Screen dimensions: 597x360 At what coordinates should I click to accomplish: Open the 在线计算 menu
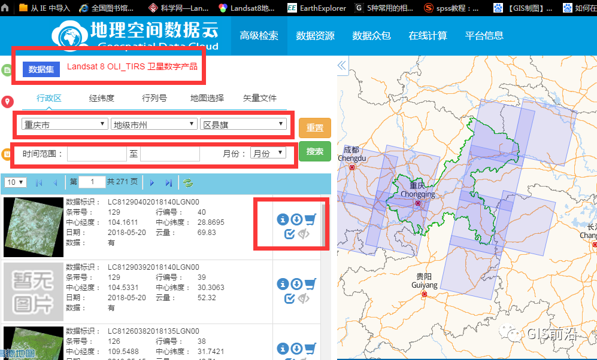pyautogui.click(x=428, y=36)
